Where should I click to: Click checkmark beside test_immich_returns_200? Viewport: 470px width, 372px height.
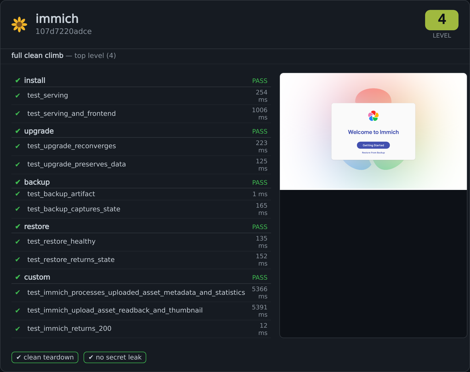18,329
